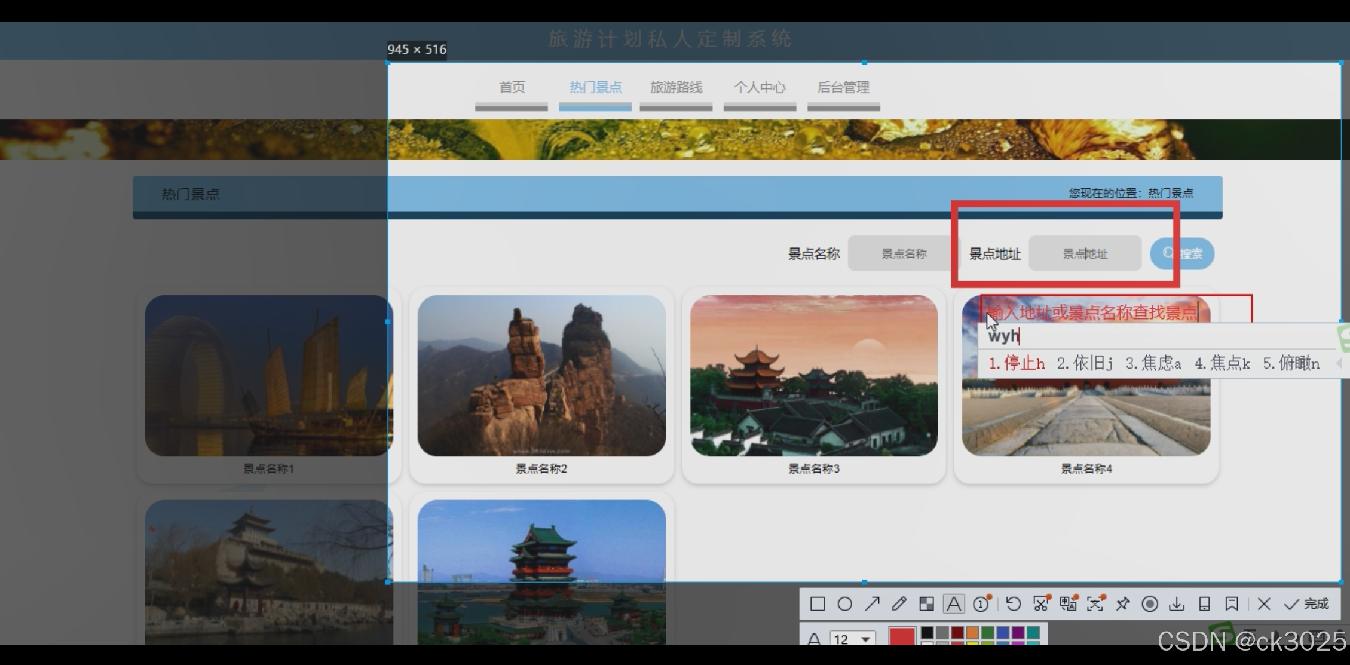Pick the orange color swatch

point(972,633)
